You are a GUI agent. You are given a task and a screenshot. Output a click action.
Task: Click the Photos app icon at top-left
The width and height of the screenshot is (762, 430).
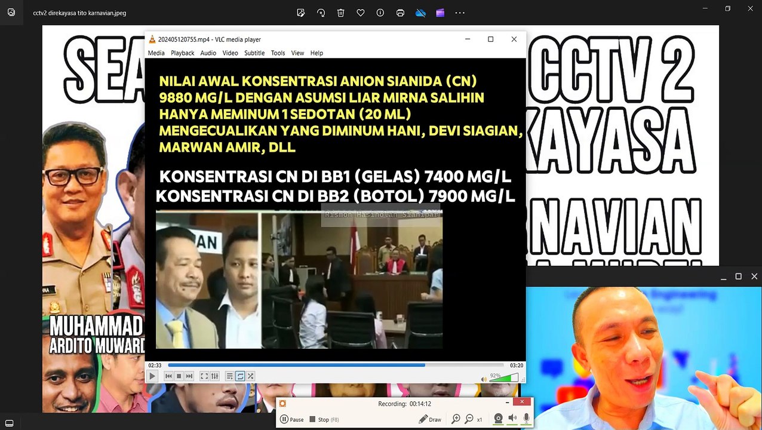click(11, 12)
